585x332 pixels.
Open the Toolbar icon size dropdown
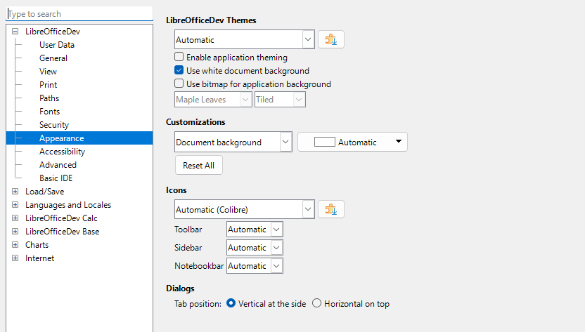(255, 229)
